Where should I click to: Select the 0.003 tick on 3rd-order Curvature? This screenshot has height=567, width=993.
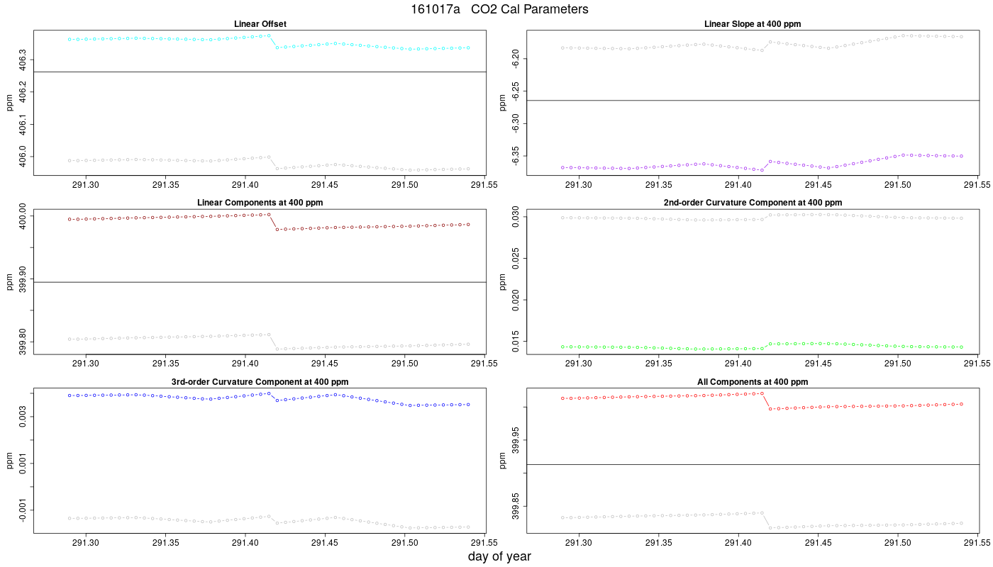point(23,417)
